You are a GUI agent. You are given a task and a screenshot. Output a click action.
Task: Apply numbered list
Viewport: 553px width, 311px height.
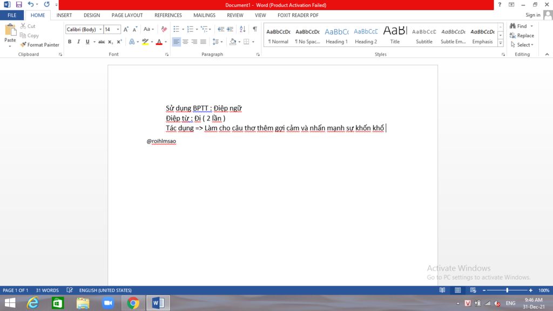[x=190, y=29]
